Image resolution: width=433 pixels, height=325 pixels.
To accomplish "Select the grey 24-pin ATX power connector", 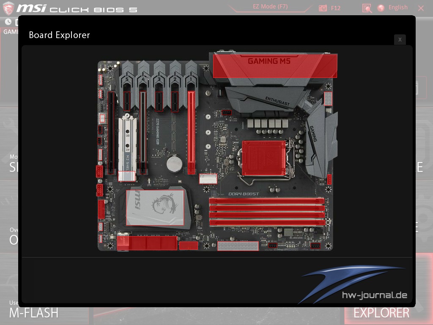I will (x=238, y=246).
